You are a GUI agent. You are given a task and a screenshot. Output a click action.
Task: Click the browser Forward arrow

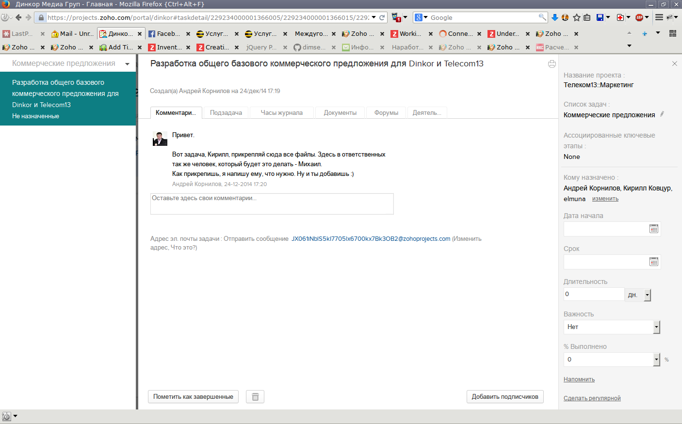coord(28,17)
